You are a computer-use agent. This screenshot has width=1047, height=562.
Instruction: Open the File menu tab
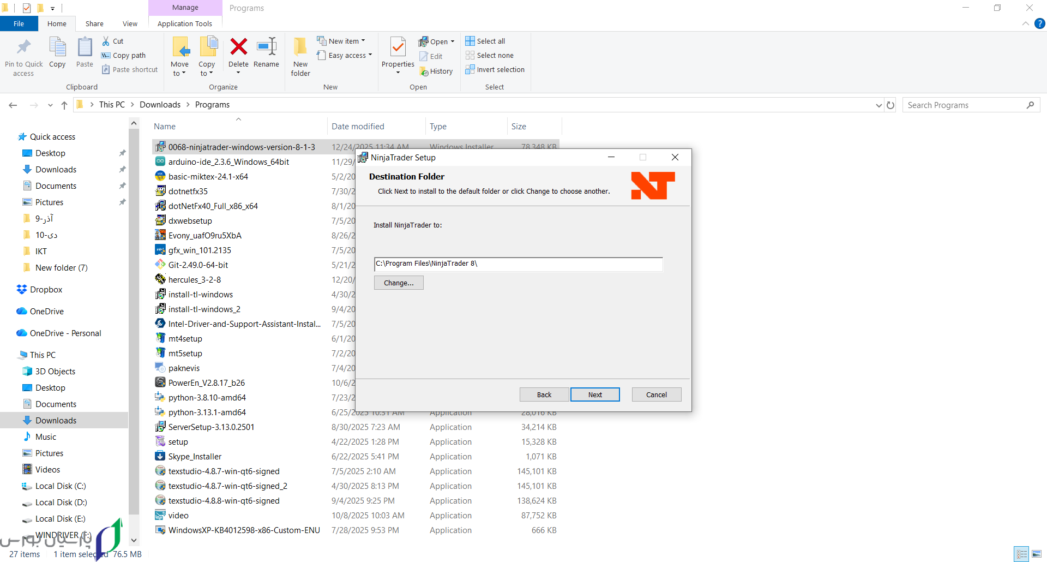pyautogui.click(x=19, y=23)
